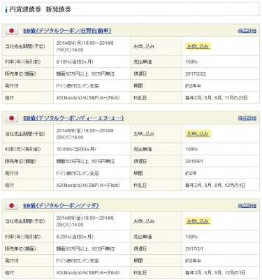262x280 pixels.
Task: Select 約2年半 term in アマダ bond
Action: (193, 260)
